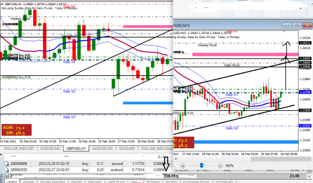Click the audusd symbol cell
The image size is (313, 183).
coord(117,170)
